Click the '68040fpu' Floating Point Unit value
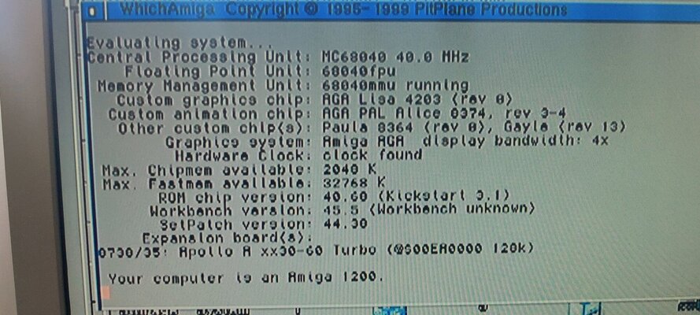Viewport: 700px width, 315px height. point(358,72)
